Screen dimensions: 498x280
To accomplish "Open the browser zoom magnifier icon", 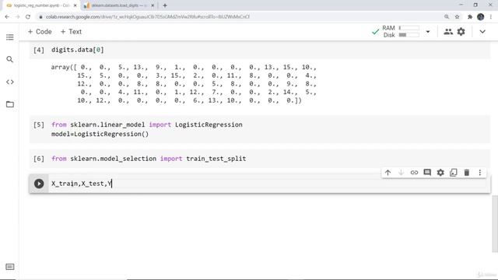I will point(447,17).
